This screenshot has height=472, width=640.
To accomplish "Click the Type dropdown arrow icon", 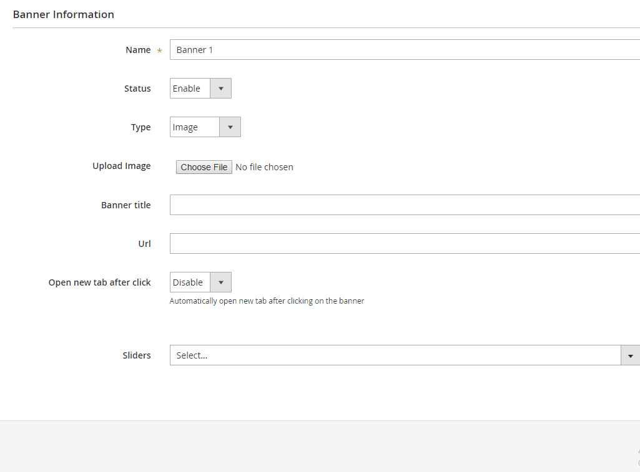I will (230, 127).
